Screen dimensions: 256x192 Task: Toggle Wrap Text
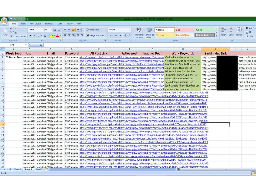92,30
